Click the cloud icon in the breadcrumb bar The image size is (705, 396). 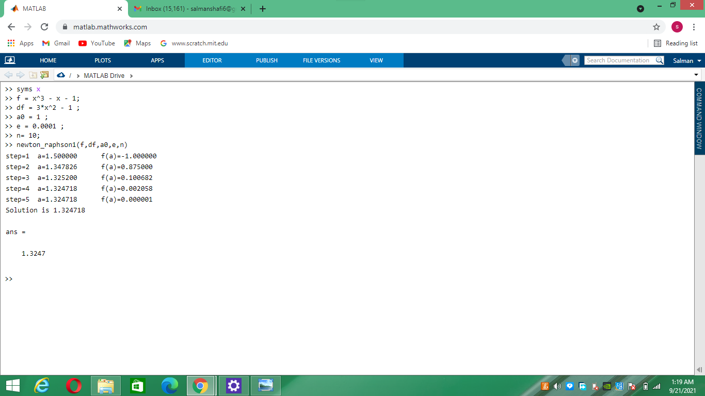tap(61, 75)
